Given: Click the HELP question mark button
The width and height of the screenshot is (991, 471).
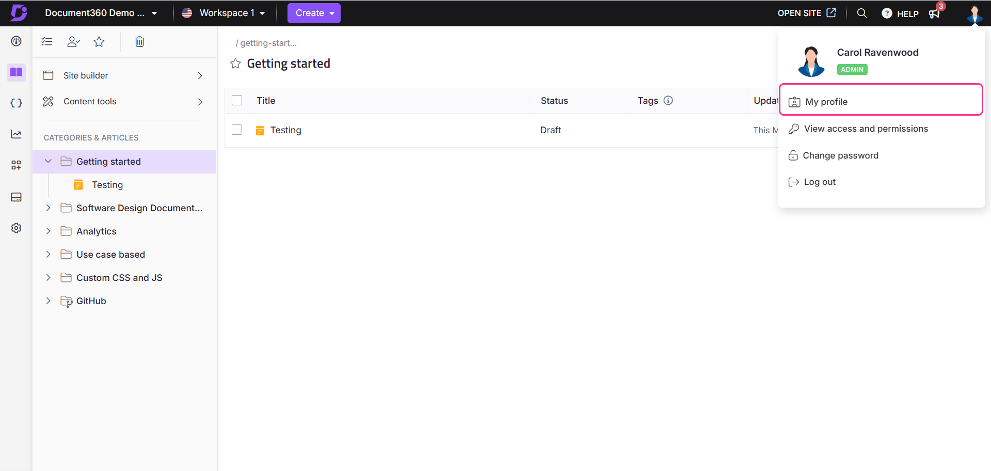Looking at the screenshot, I should tap(900, 13).
